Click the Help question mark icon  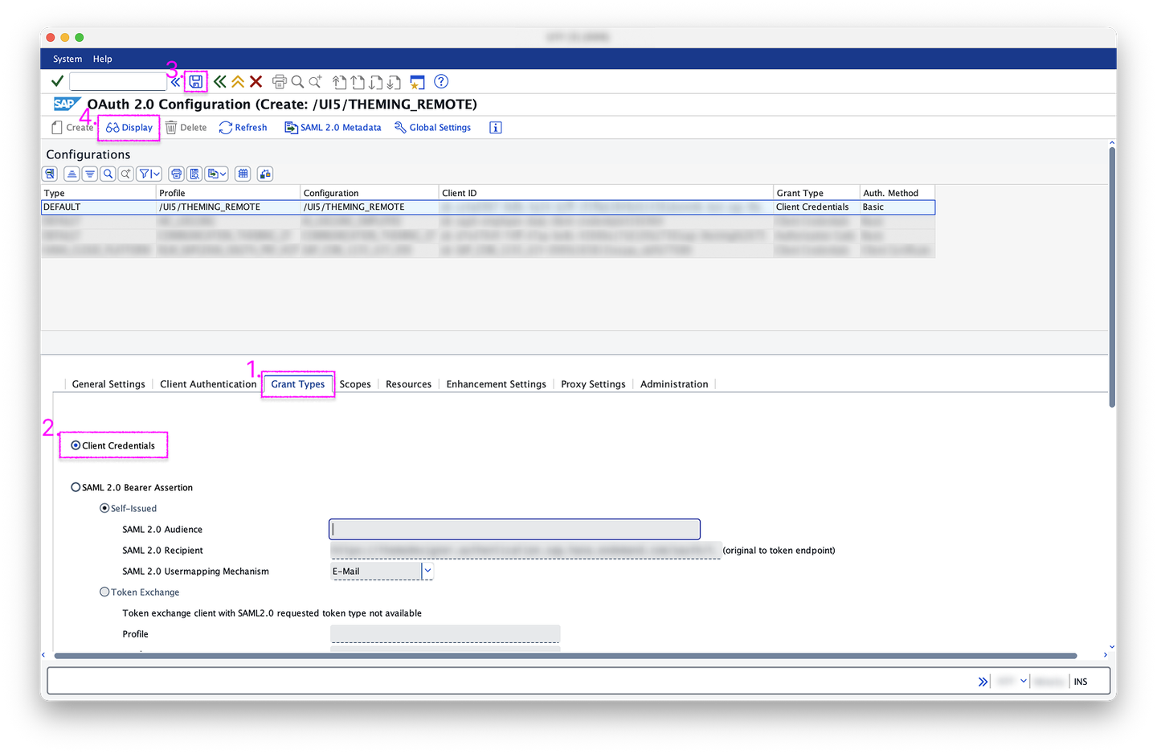click(x=441, y=81)
